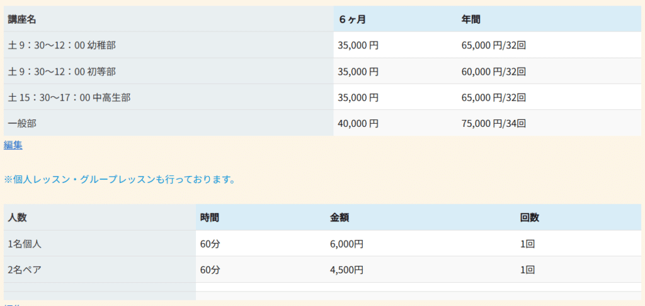Click the 講座名 column header
This screenshot has height=306, width=645.
[22, 19]
